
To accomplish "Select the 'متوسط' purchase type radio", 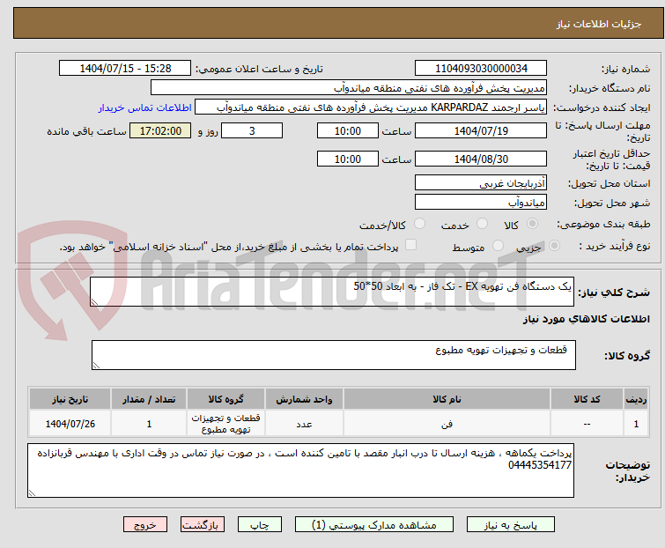I will 498,246.
